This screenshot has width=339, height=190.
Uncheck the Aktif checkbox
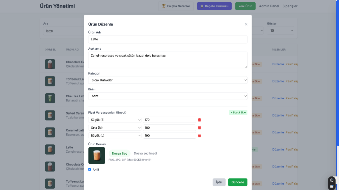click(x=90, y=169)
